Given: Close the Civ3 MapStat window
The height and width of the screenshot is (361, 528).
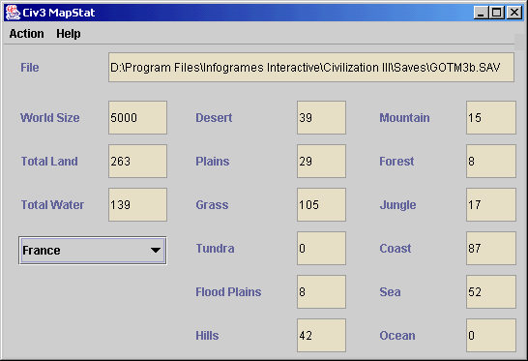Looking at the screenshot, I should click(514, 13).
